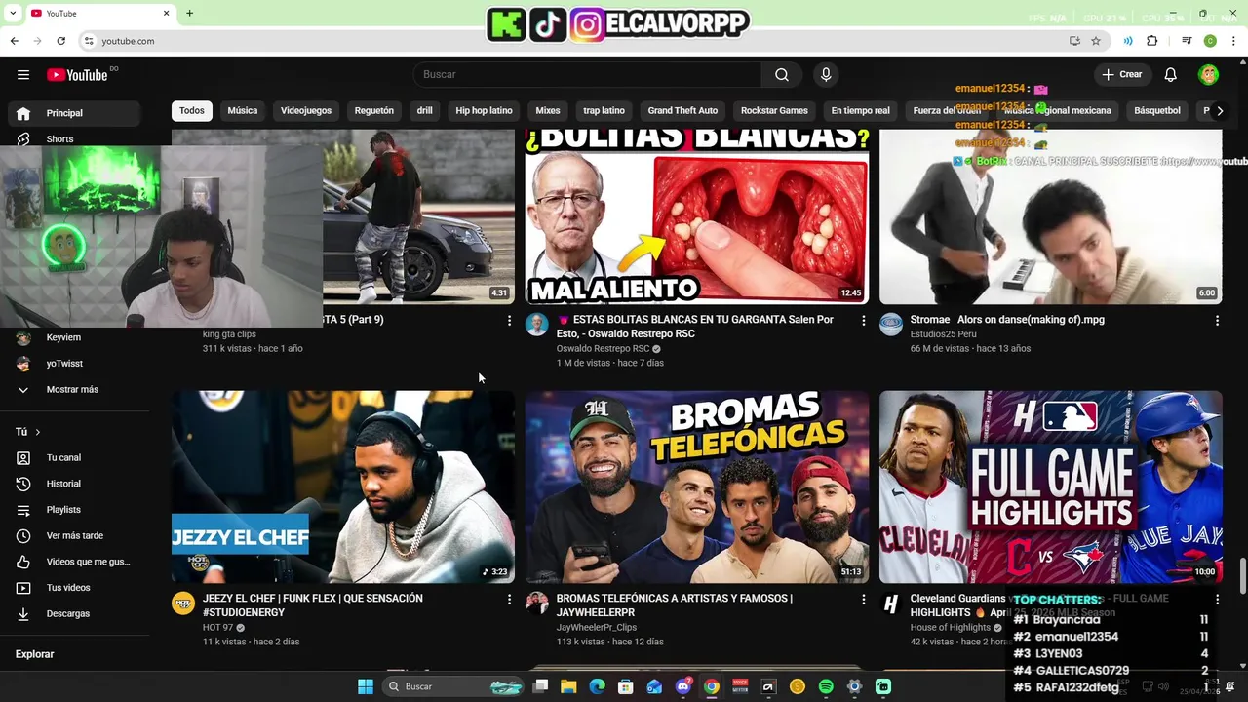This screenshot has width=1248, height=702.
Task: Open the Full Game Highlights thumbnail
Action: click(1050, 487)
